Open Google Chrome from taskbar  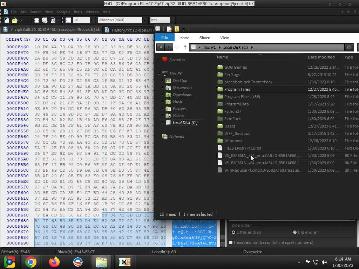tap(31, 262)
